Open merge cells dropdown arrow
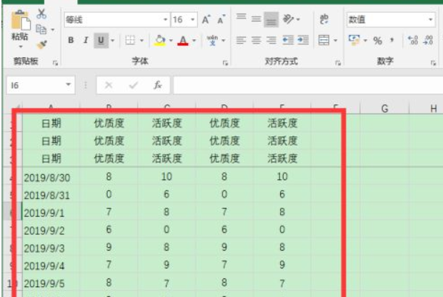The height and width of the screenshot is (297, 443). (x=335, y=41)
